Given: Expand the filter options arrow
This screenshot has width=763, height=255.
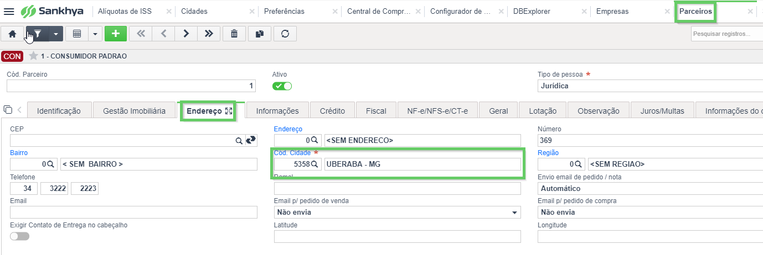Looking at the screenshot, I should (56, 34).
